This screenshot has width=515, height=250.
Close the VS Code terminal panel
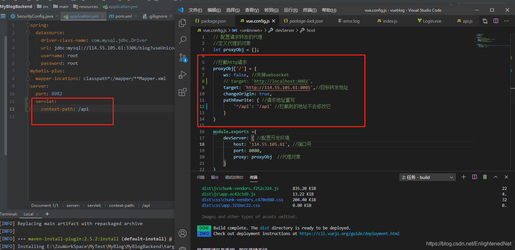(506, 177)
